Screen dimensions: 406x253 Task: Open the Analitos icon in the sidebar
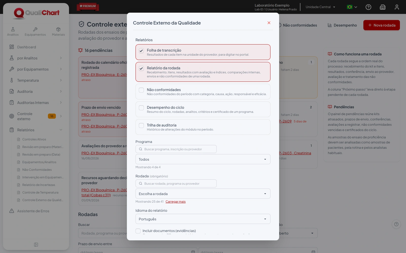(13, 29)
